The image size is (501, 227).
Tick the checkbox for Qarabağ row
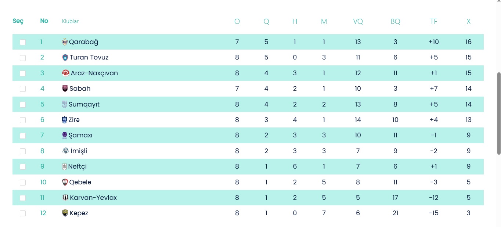[23, 42]
